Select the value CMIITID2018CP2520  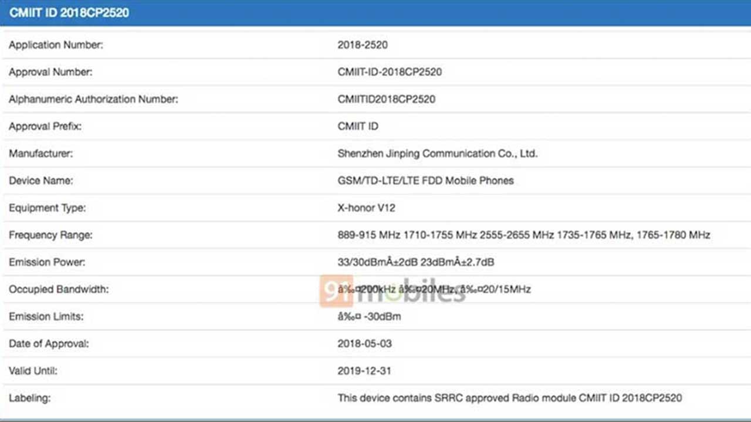click(386, 99)
